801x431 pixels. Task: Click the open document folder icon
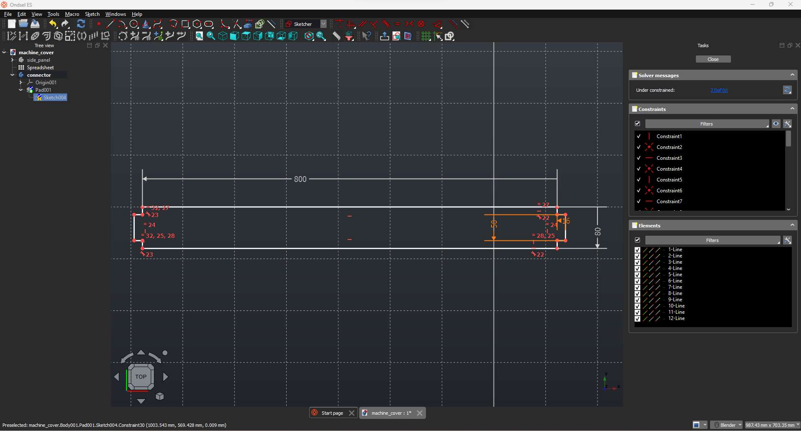click(x=23, y=24)
